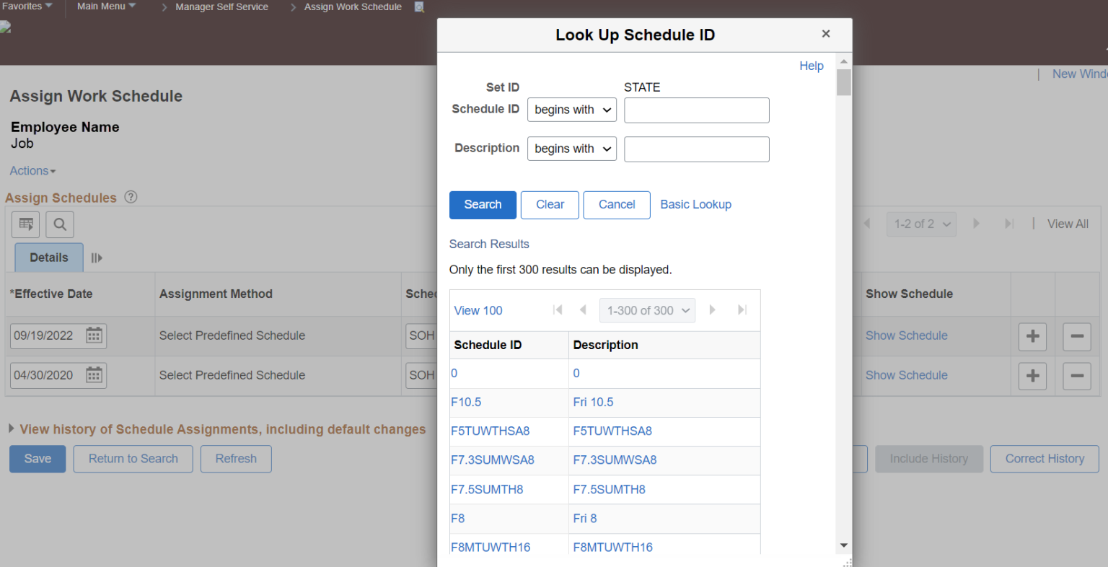Screen dimensions: 1108x567
Task: Click the notification flag icon in the breadcrumb
Action: [419, 6]
